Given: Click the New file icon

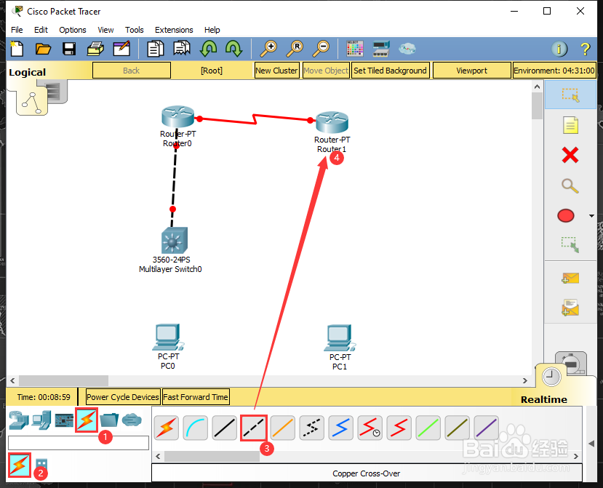Looking at the screenshot, I should 17,49.
